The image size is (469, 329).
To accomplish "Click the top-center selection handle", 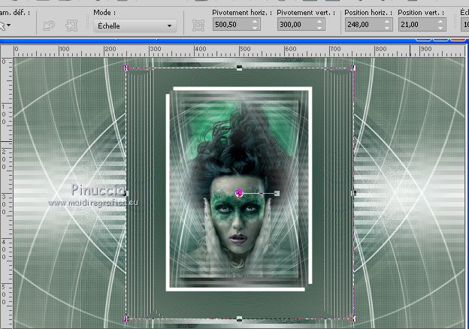I will click(239, 68).
